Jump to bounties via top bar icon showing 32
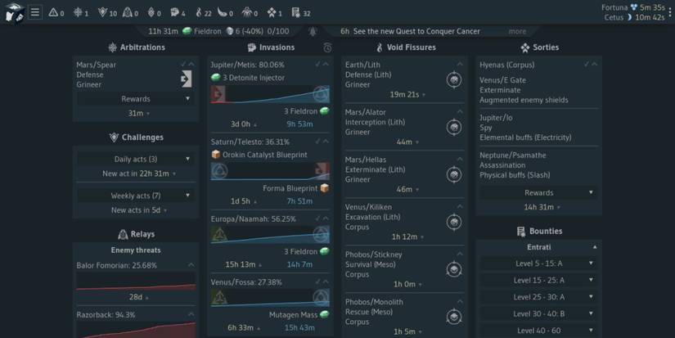675x338 pixels. (301, 13)
